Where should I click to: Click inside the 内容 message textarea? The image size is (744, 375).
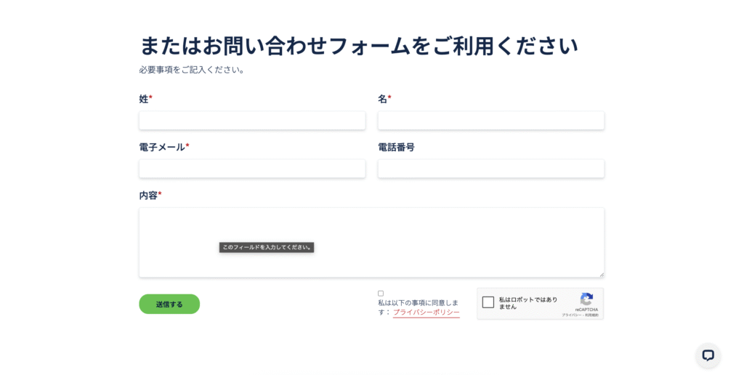click(x=371, y=242)
